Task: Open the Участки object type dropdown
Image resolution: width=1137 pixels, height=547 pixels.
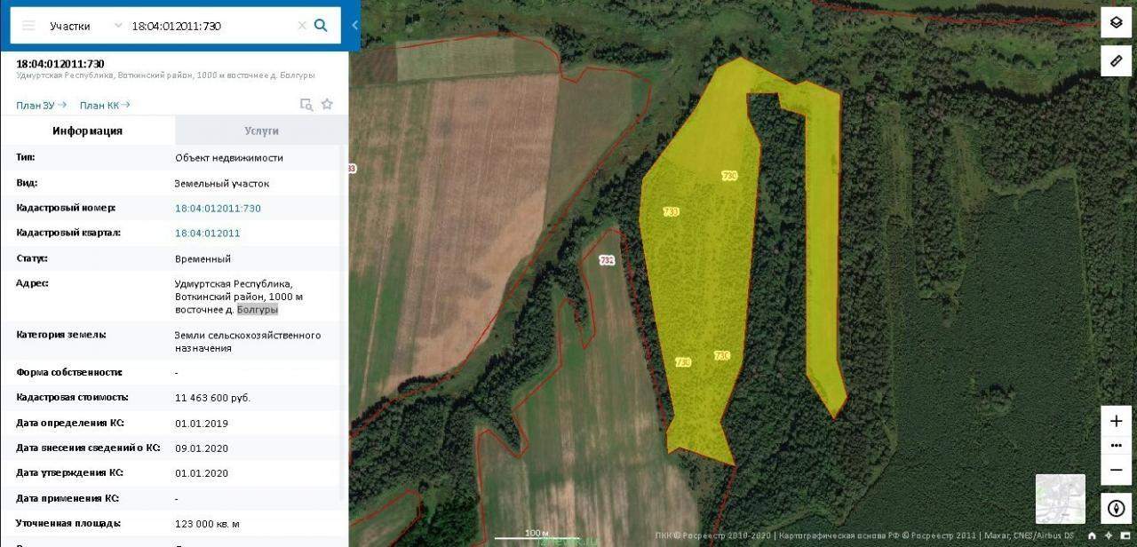Action: [x=85, y=26]
